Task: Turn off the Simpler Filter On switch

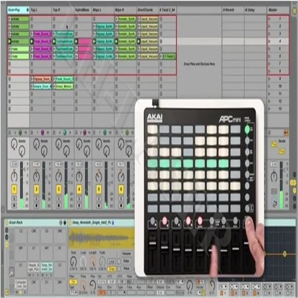Action: coord(73,282)
